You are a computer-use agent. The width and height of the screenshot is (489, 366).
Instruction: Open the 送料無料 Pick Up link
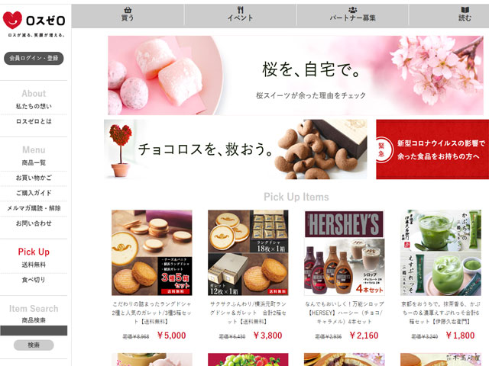pyautogui.click(x=34, y=265)
